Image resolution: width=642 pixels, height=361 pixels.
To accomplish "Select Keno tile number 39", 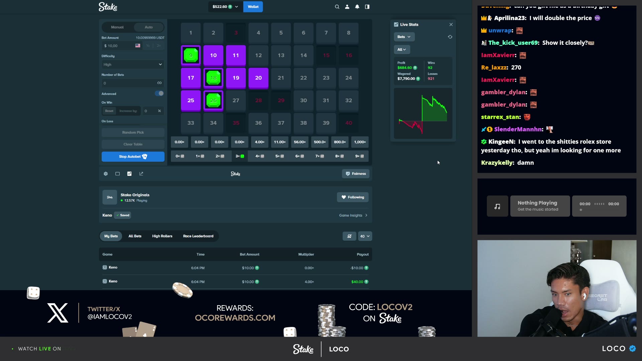I will pyautogui.click(x=326, y=123).
